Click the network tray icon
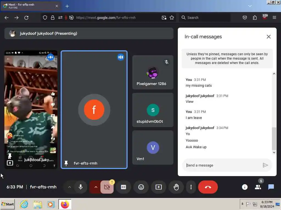 [255, 204]
